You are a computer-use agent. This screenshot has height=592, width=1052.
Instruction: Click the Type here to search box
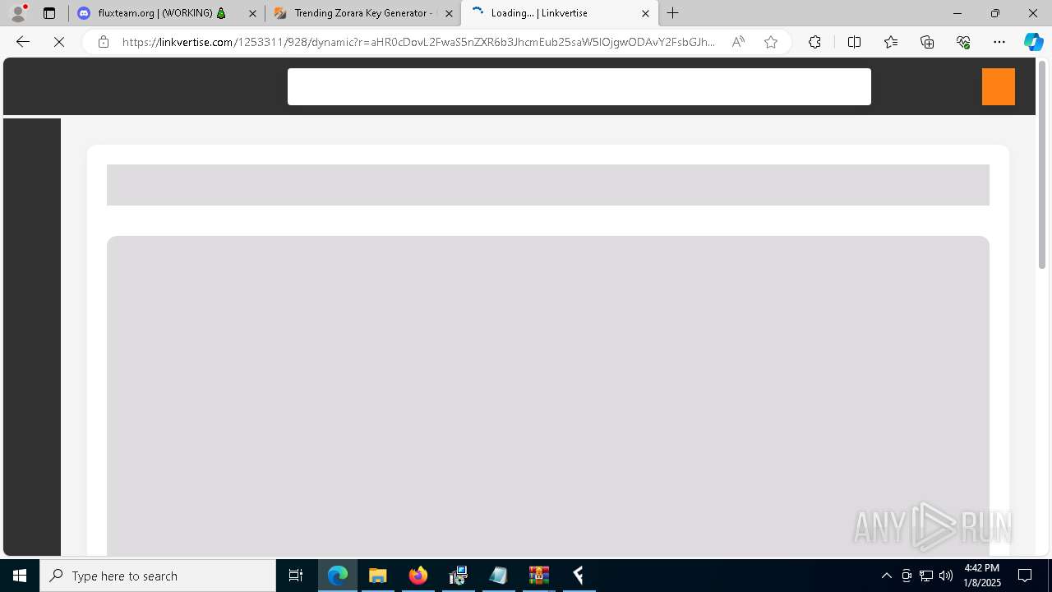[x=158, y=576]
